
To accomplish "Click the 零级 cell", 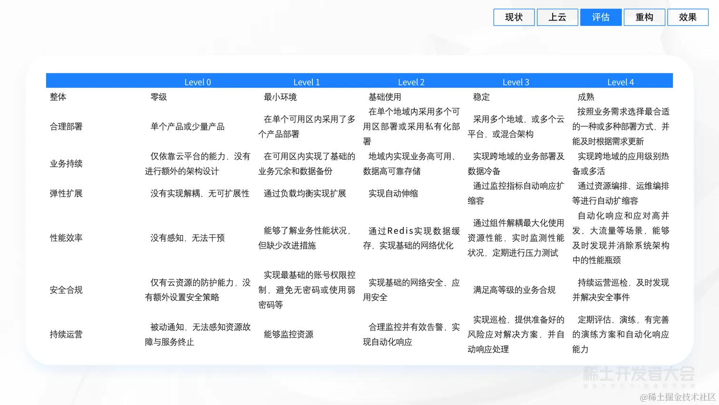I will (x=159, y=97).
